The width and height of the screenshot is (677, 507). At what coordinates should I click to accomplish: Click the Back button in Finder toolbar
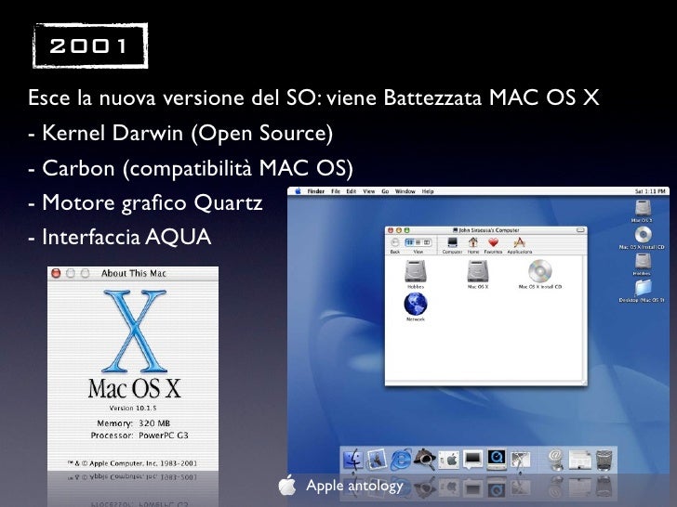pos(395,245)
